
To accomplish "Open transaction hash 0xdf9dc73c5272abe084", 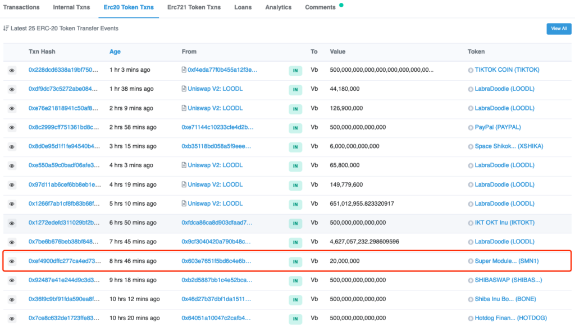I will tap(63, 89).
